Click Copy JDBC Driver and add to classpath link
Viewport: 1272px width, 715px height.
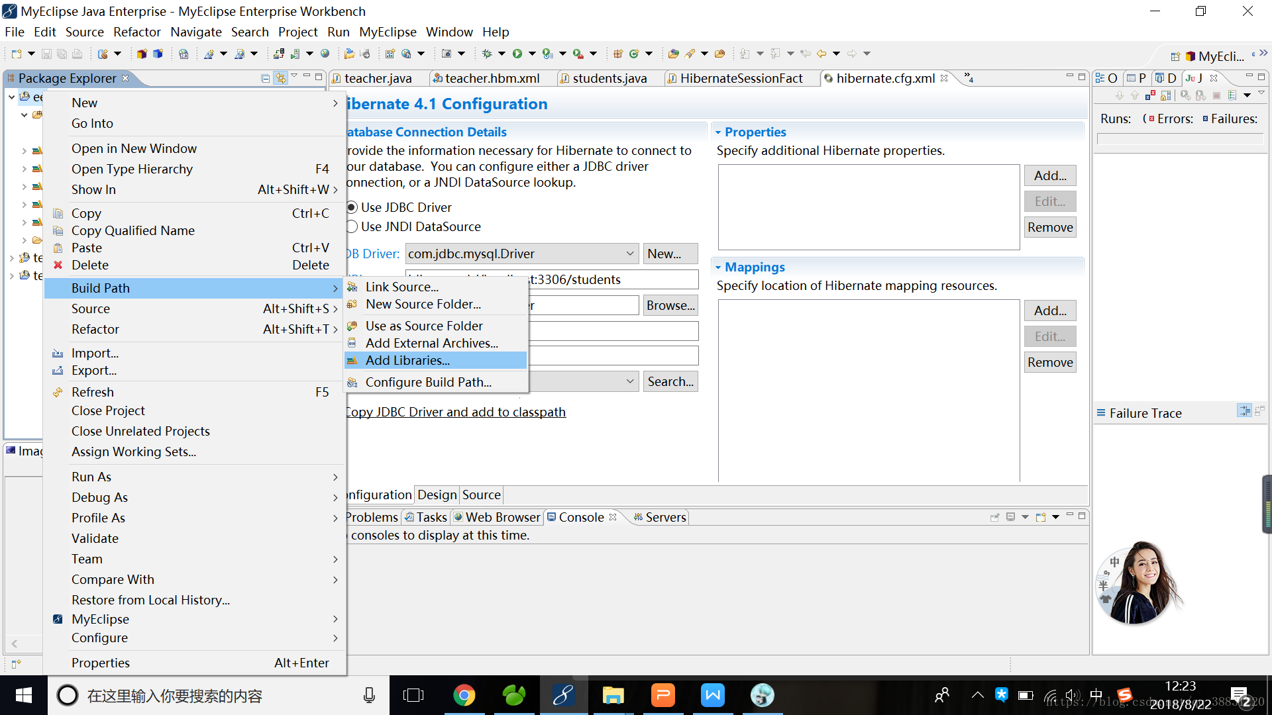456,412
